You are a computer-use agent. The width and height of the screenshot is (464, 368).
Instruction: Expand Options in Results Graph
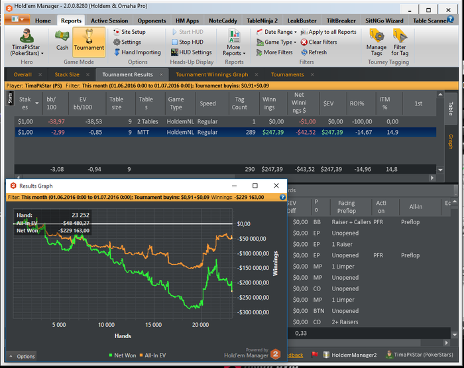point(22,357)
